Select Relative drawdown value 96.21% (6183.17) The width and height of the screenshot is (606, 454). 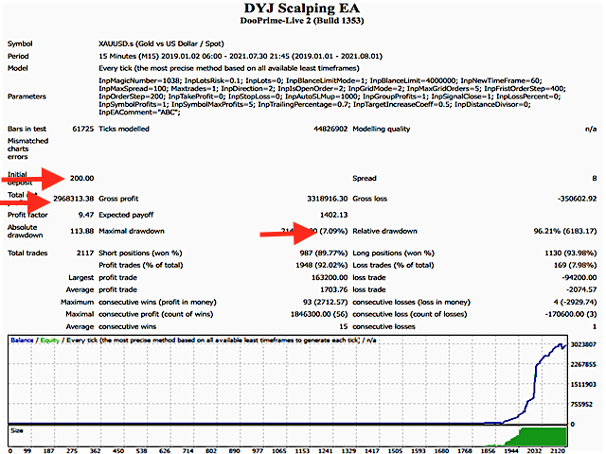click(x=565, y=231)
